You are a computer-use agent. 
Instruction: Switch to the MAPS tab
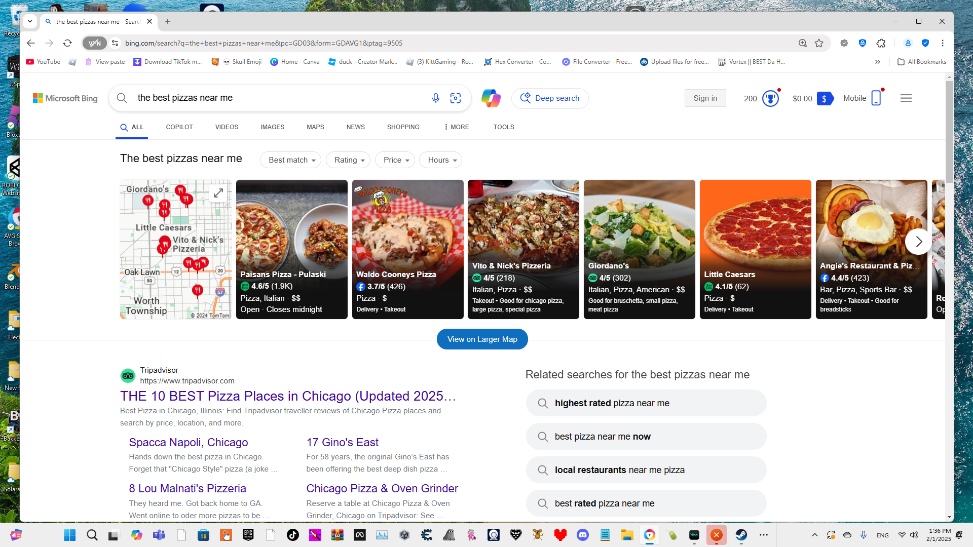[x=315, y=127]
